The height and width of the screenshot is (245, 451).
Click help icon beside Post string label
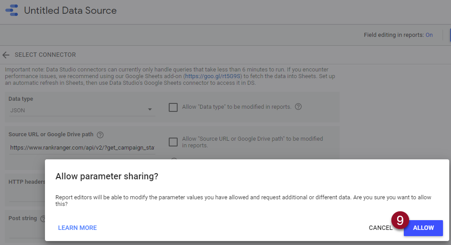coord(43,219)
